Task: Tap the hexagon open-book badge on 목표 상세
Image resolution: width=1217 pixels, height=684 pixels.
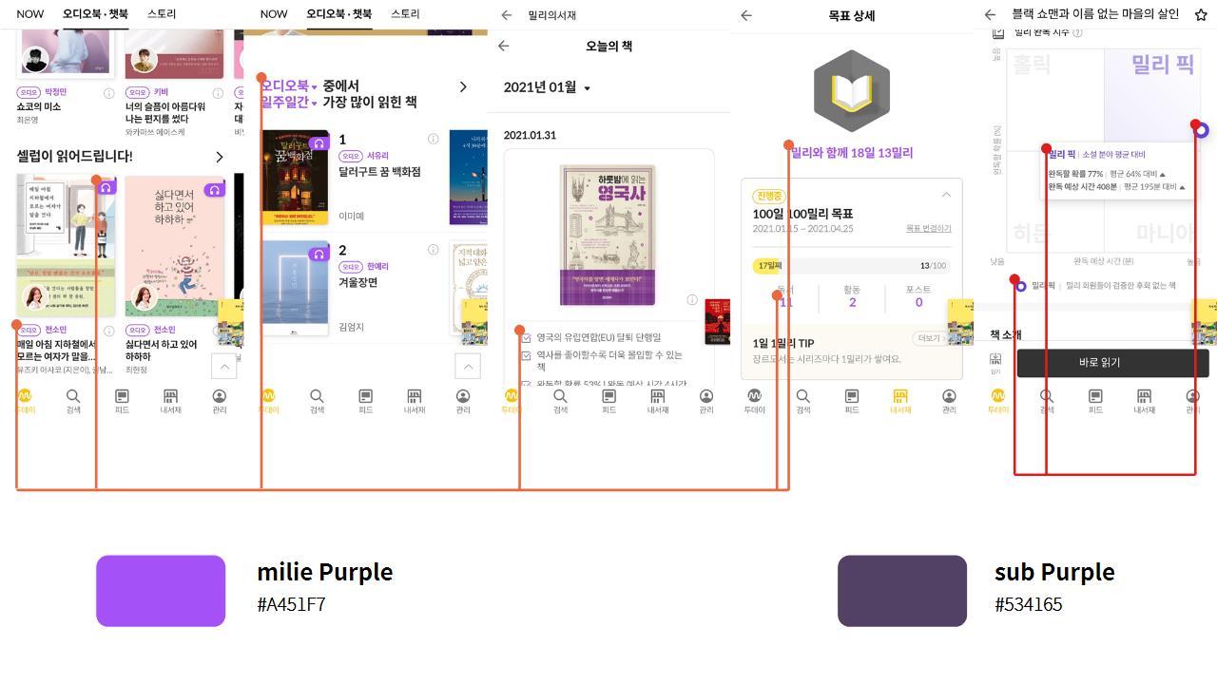Action: click(x=852, y=91)
